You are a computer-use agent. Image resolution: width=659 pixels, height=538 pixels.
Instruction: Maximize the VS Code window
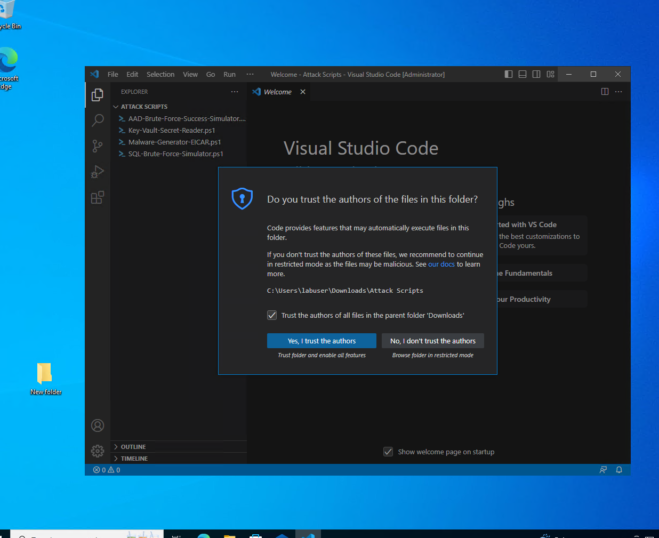tap(593, 74)
